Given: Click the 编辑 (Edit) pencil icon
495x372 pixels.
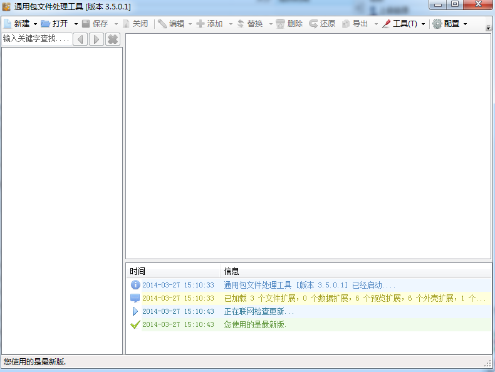Looking at the screenshot, I should pyautogui.click(x=162, y=24).
